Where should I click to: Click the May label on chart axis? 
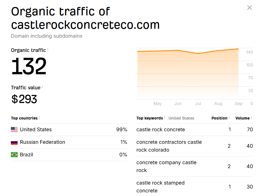(158, 104)
